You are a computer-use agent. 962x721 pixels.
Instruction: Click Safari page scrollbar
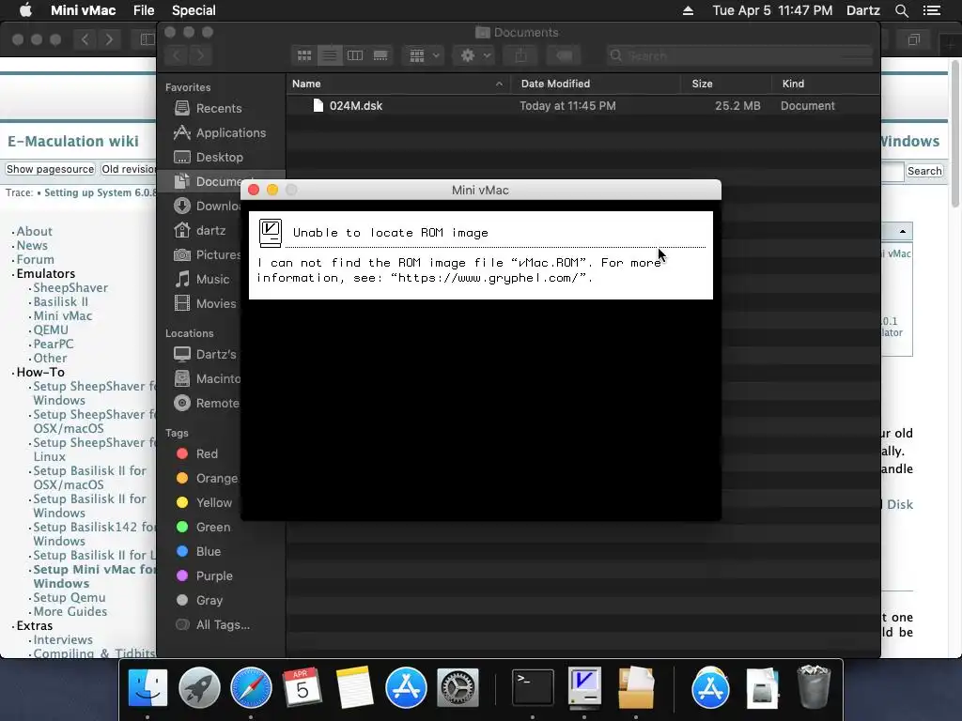click(955, 135)
